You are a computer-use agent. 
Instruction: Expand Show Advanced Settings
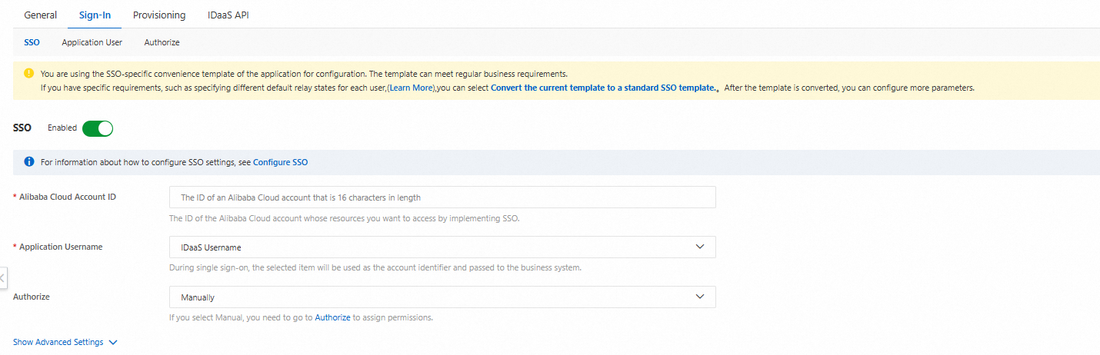[65, 342]
